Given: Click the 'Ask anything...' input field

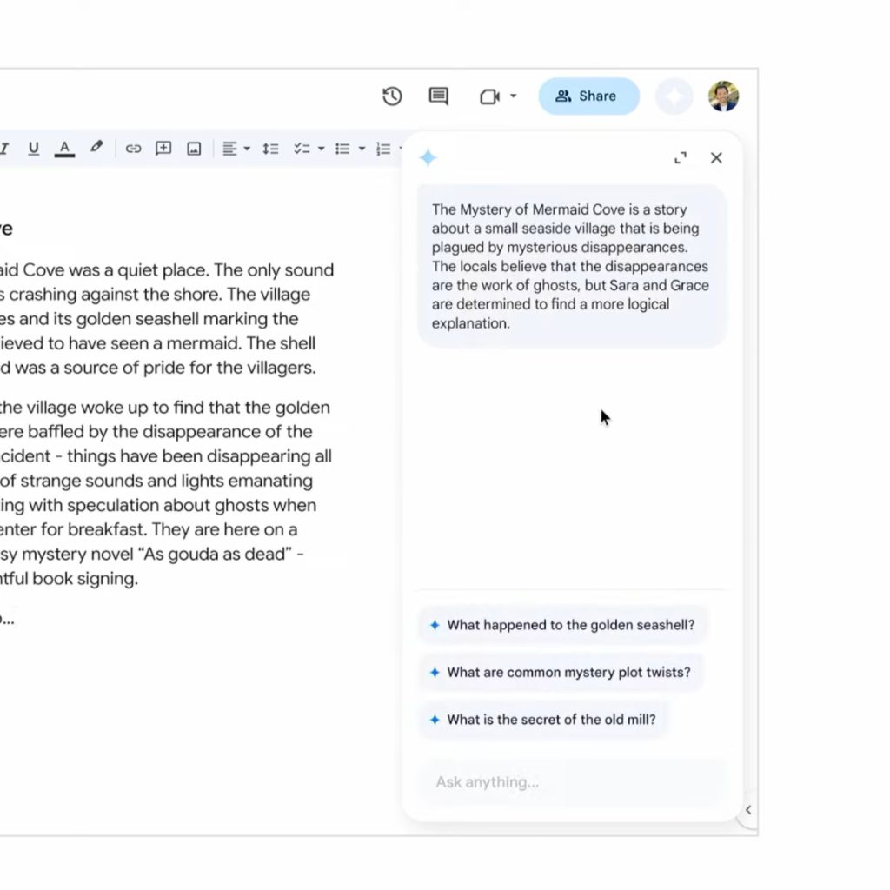Looking at the screenshot, I should point(572,782).
